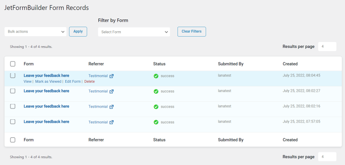Click green success check icon in last row
The height and width of the screenshot is (165, 345).
156,122
